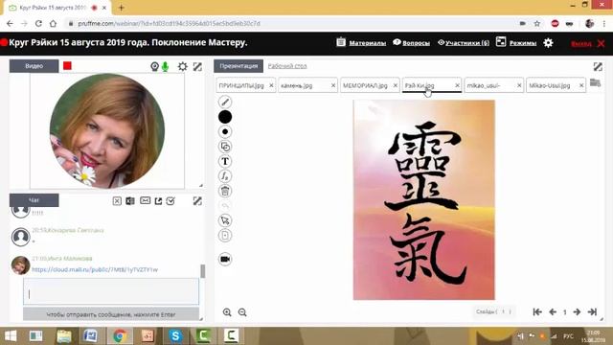Open the presentation files folder icon

point(595,82)
